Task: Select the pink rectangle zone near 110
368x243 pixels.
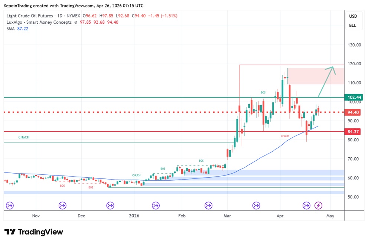Action: tap(316, 76)
